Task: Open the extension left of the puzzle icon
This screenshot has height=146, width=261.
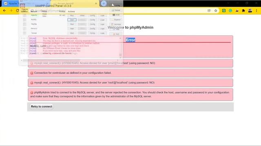Action: [237, 11]
